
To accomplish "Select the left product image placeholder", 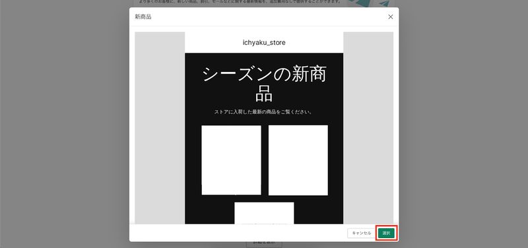I will tap(232, 160).
